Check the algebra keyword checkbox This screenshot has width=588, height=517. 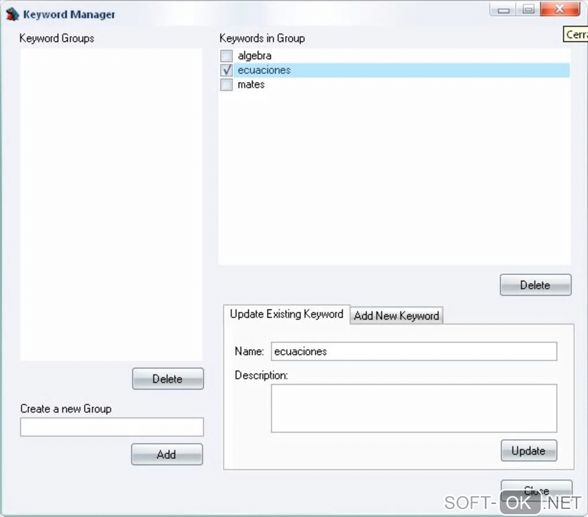click(227, 56)
